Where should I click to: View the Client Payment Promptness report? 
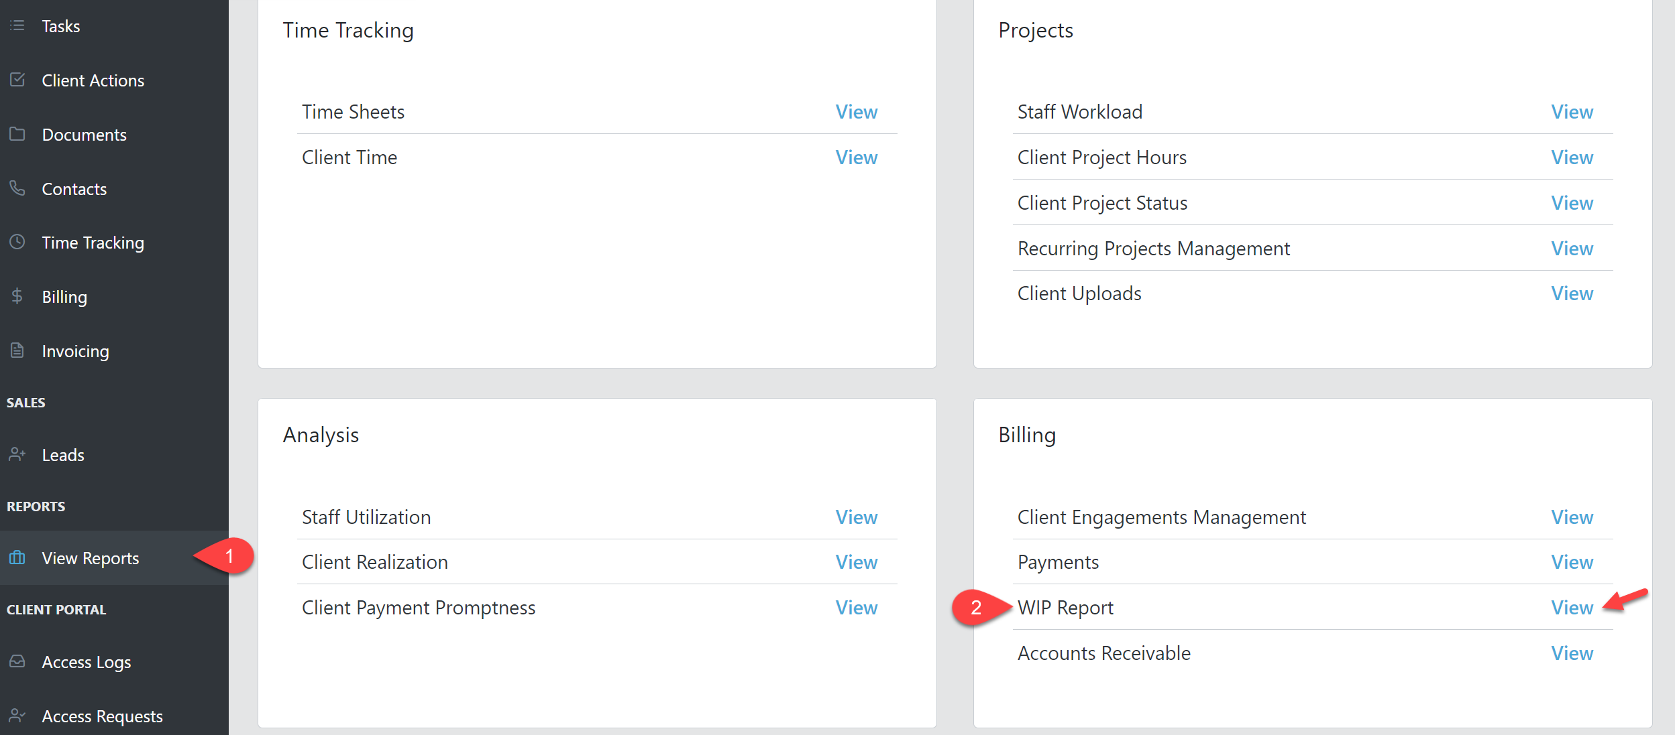pos(857,607)
